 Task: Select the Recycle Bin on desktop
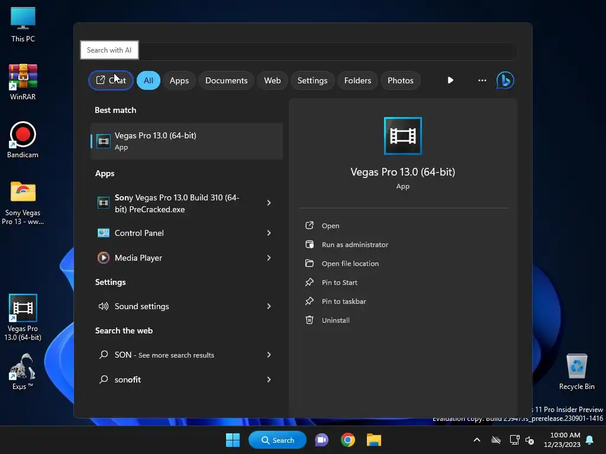tap(576, 371)
